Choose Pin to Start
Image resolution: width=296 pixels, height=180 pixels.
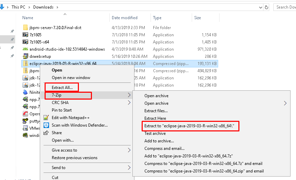(62, 110)
